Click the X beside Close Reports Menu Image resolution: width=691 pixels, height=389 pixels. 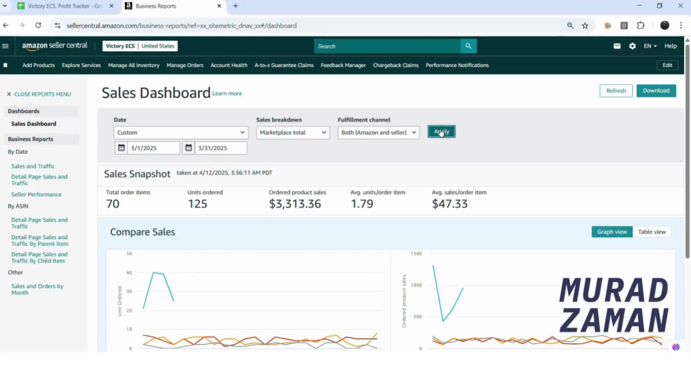pyautogui.click(x=9, y=94)
